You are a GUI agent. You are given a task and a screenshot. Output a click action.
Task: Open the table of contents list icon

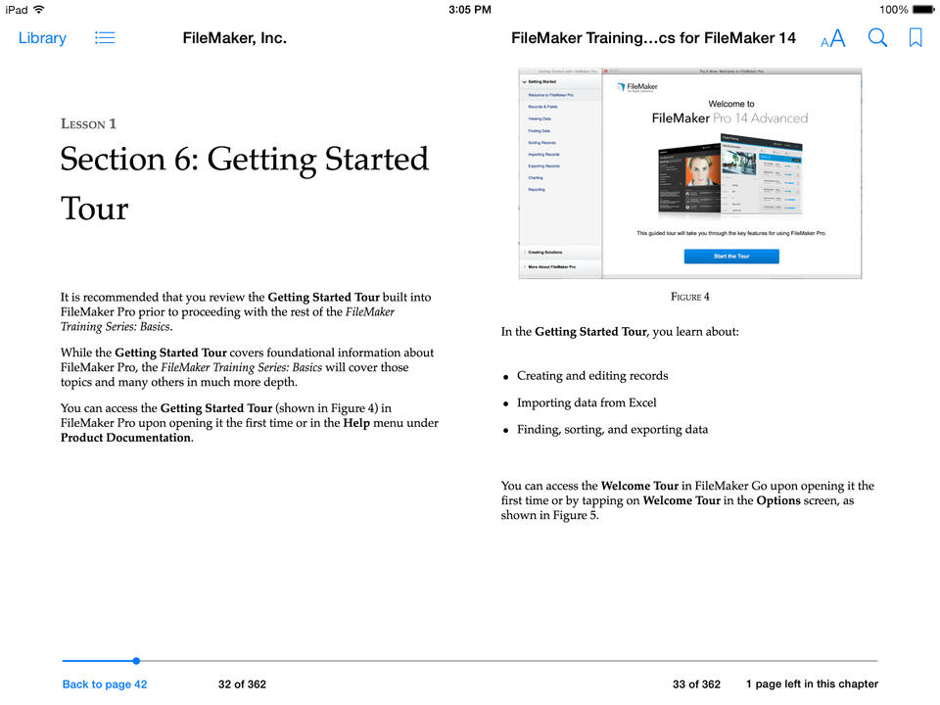pos(105,38)
